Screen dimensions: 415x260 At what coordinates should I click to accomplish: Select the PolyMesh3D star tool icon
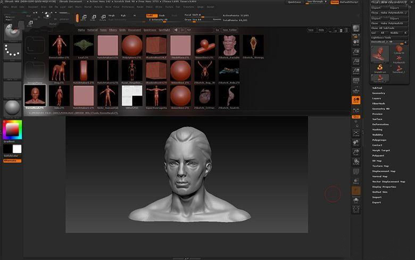click(x=399, y=59)
